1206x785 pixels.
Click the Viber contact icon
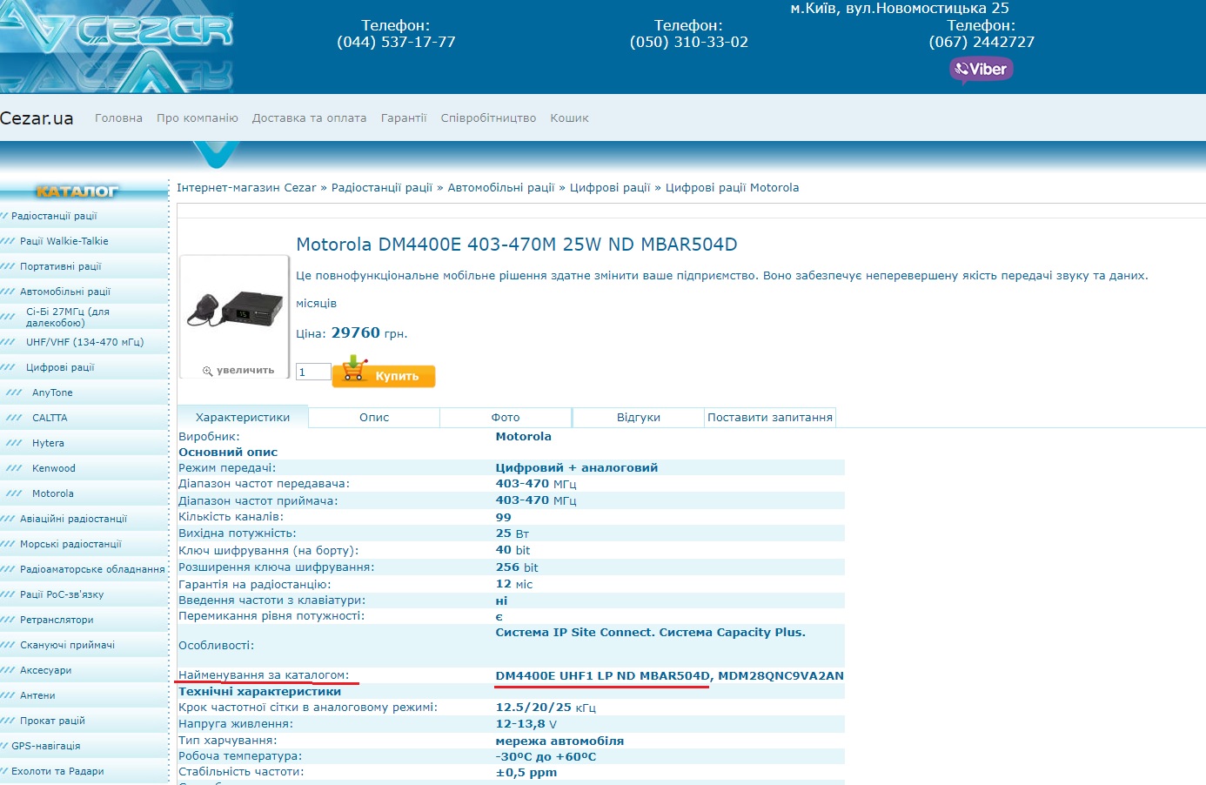[x=981, y=70]
